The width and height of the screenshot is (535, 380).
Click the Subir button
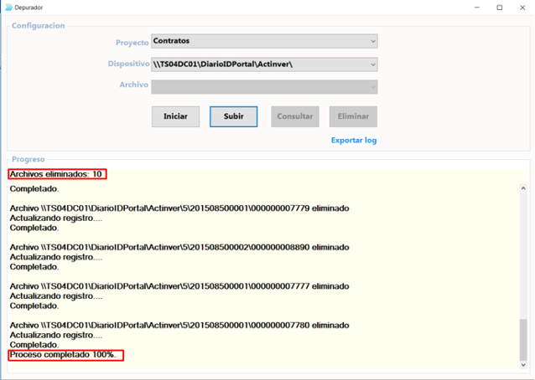click(x=234, y=116)
